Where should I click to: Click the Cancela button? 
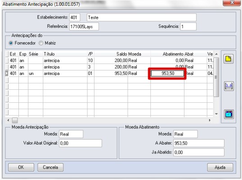click(50, 167)
